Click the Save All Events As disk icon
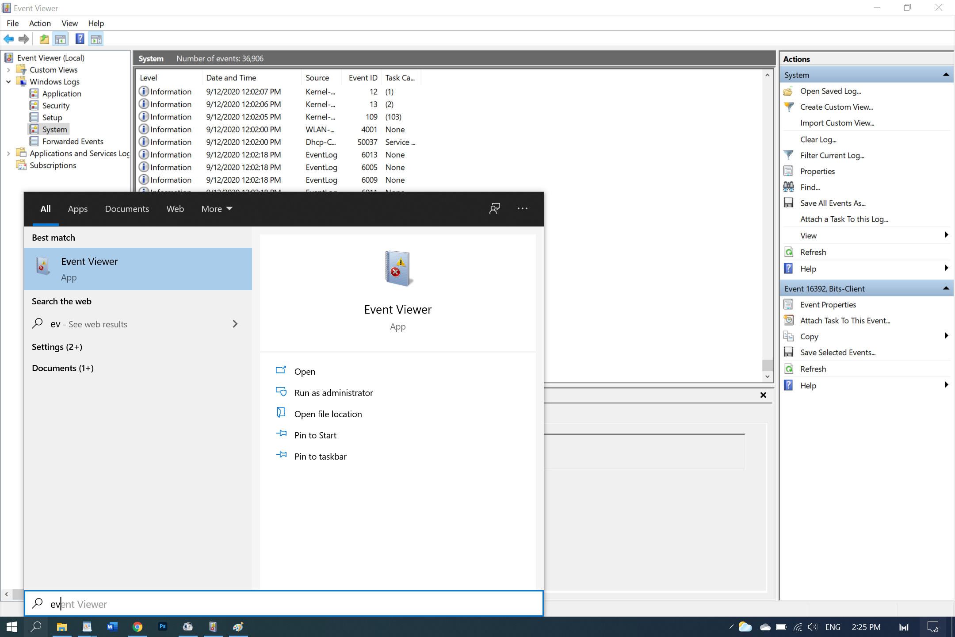This screenshot has width=955, height=637. 788,203
